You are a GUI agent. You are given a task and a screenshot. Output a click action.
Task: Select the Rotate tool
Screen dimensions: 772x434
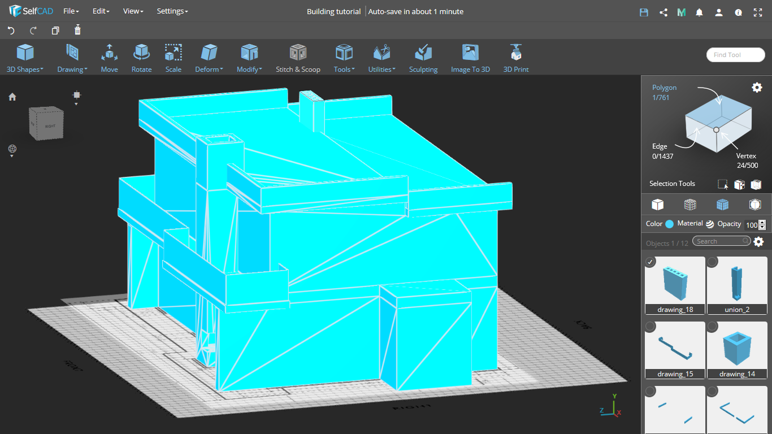pyautogui.click(x=141, y=59)
